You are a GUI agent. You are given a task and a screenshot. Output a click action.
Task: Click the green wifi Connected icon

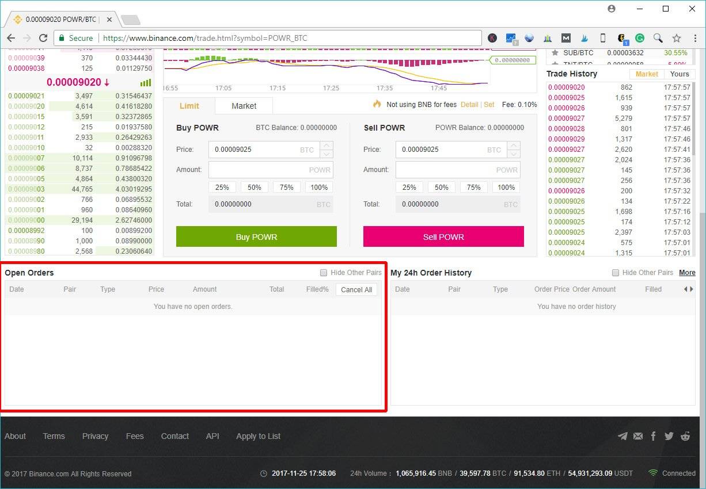click(653, 473)
